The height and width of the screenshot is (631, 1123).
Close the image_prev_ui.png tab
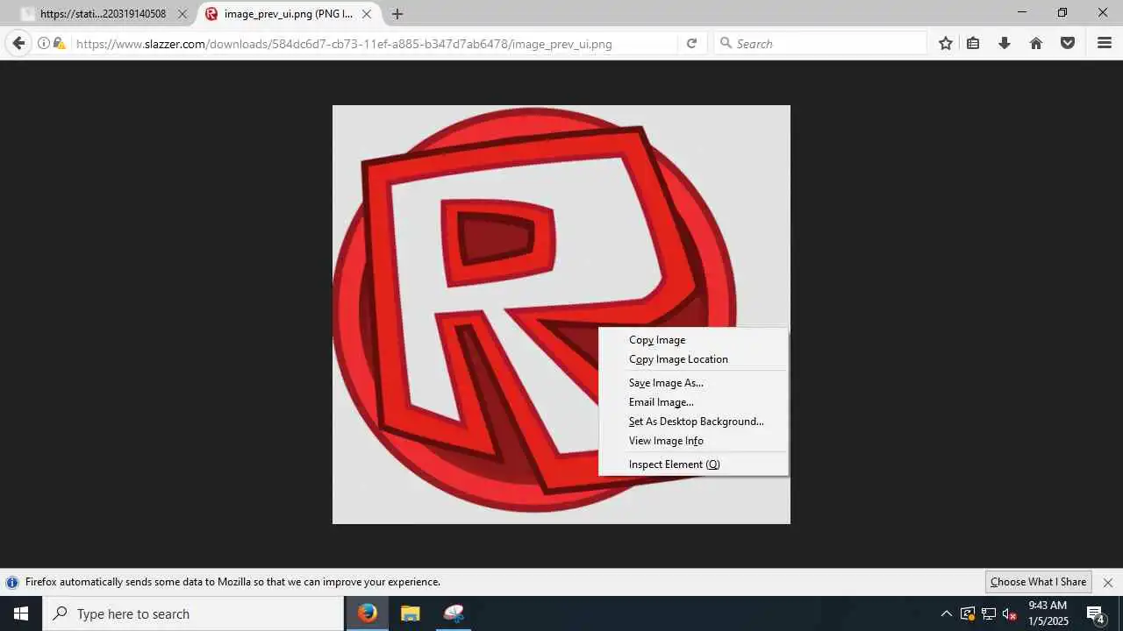pyautogui.click(x=367, y=14)
